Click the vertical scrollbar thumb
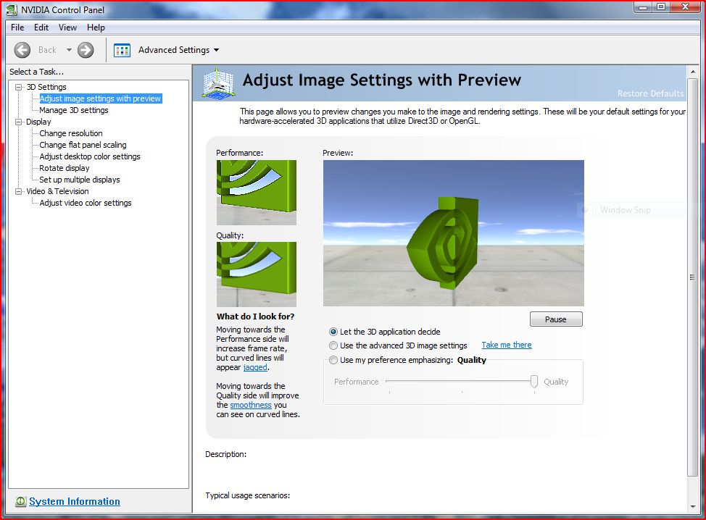 click(692, 277)
